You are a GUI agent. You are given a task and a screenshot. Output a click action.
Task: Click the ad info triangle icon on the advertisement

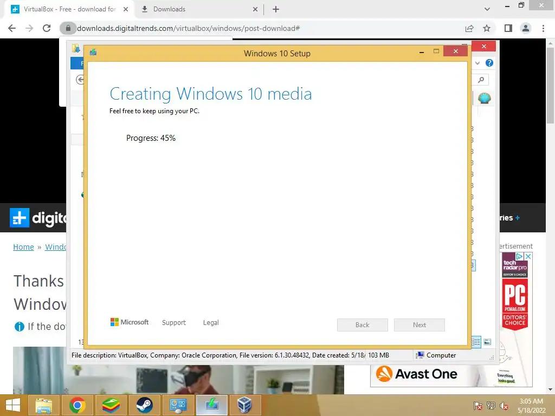519,256
